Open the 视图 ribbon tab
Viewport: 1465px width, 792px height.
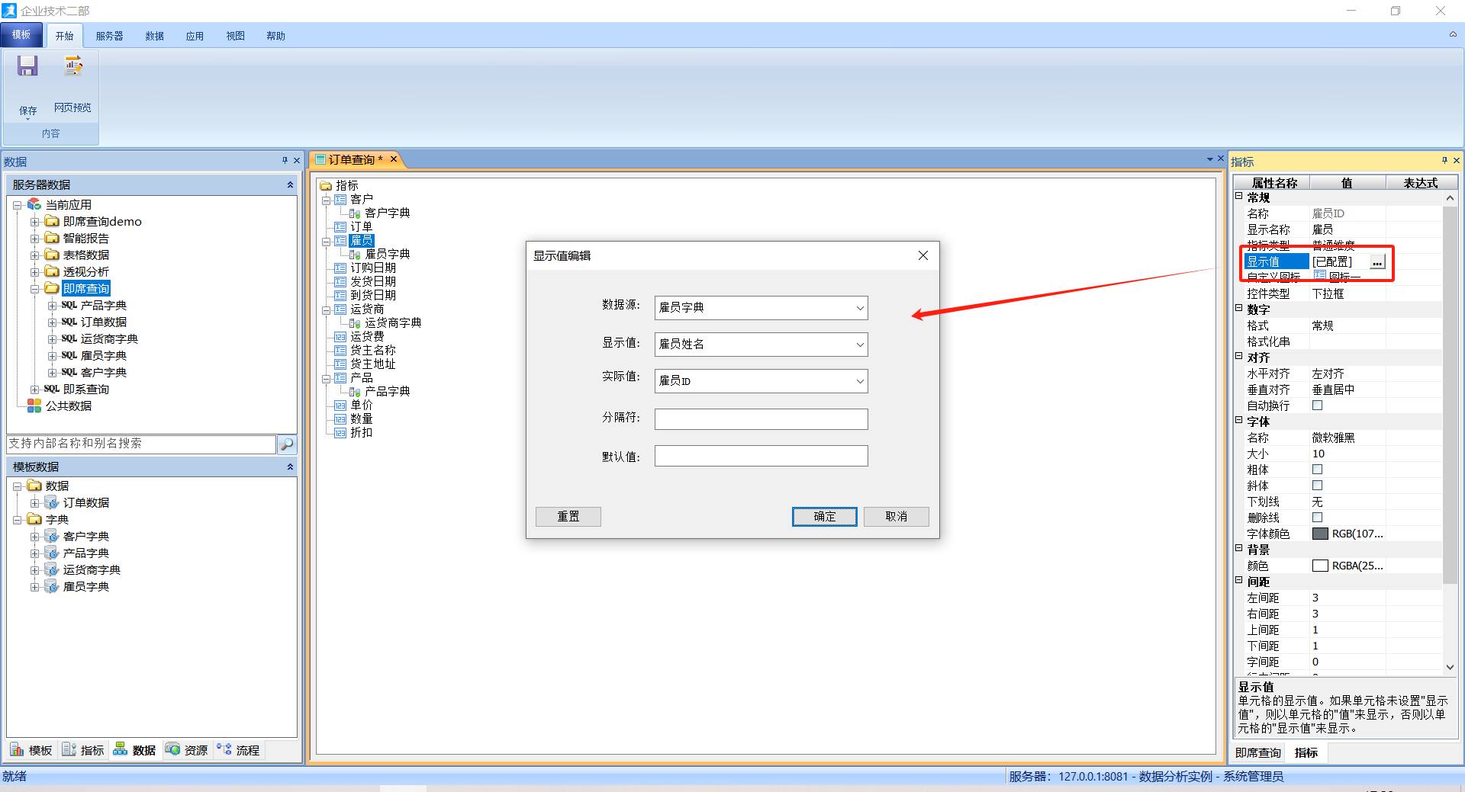(236, 36)
